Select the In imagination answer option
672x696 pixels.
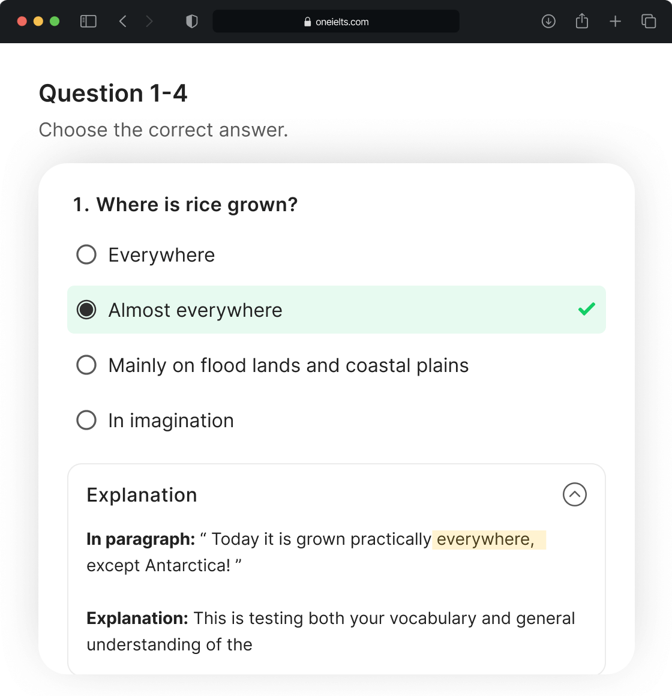pyautogui.click(x=86, y=420)
